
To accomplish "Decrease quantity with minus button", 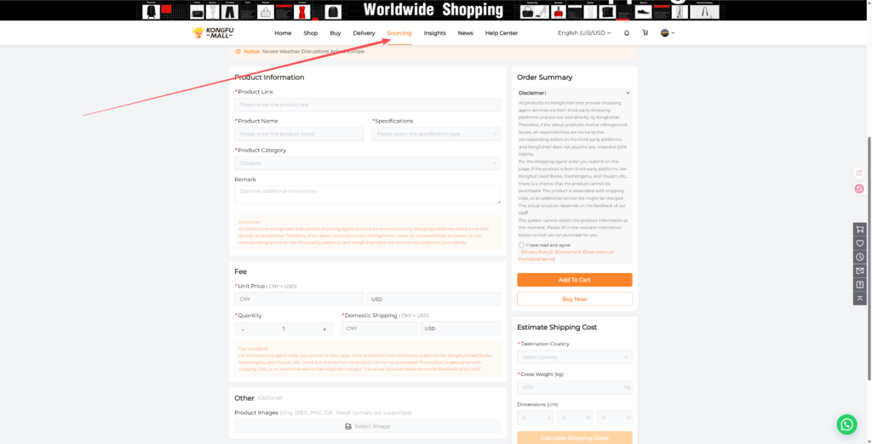I will click(x=243, y=329).
